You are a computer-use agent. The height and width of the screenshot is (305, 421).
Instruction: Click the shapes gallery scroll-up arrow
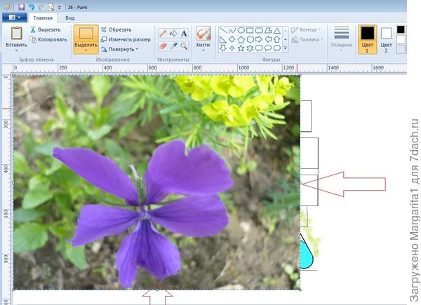pyautogui.click(x=285, y=31)
